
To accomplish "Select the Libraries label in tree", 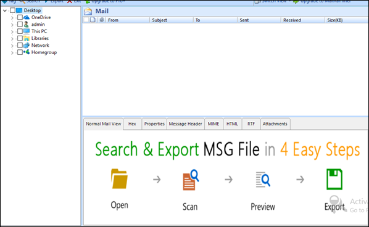I will point(40,38).
